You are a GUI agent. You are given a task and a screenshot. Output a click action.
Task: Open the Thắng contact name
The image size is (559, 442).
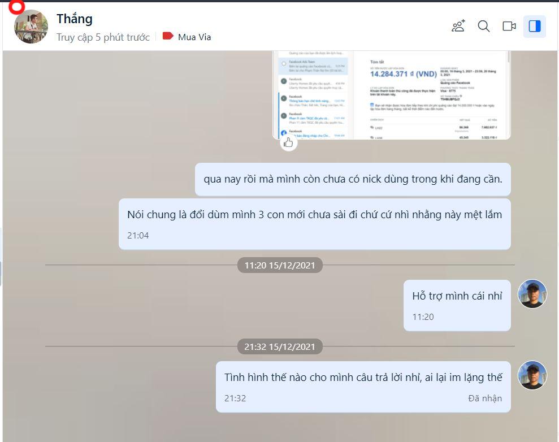click(75, 19)
